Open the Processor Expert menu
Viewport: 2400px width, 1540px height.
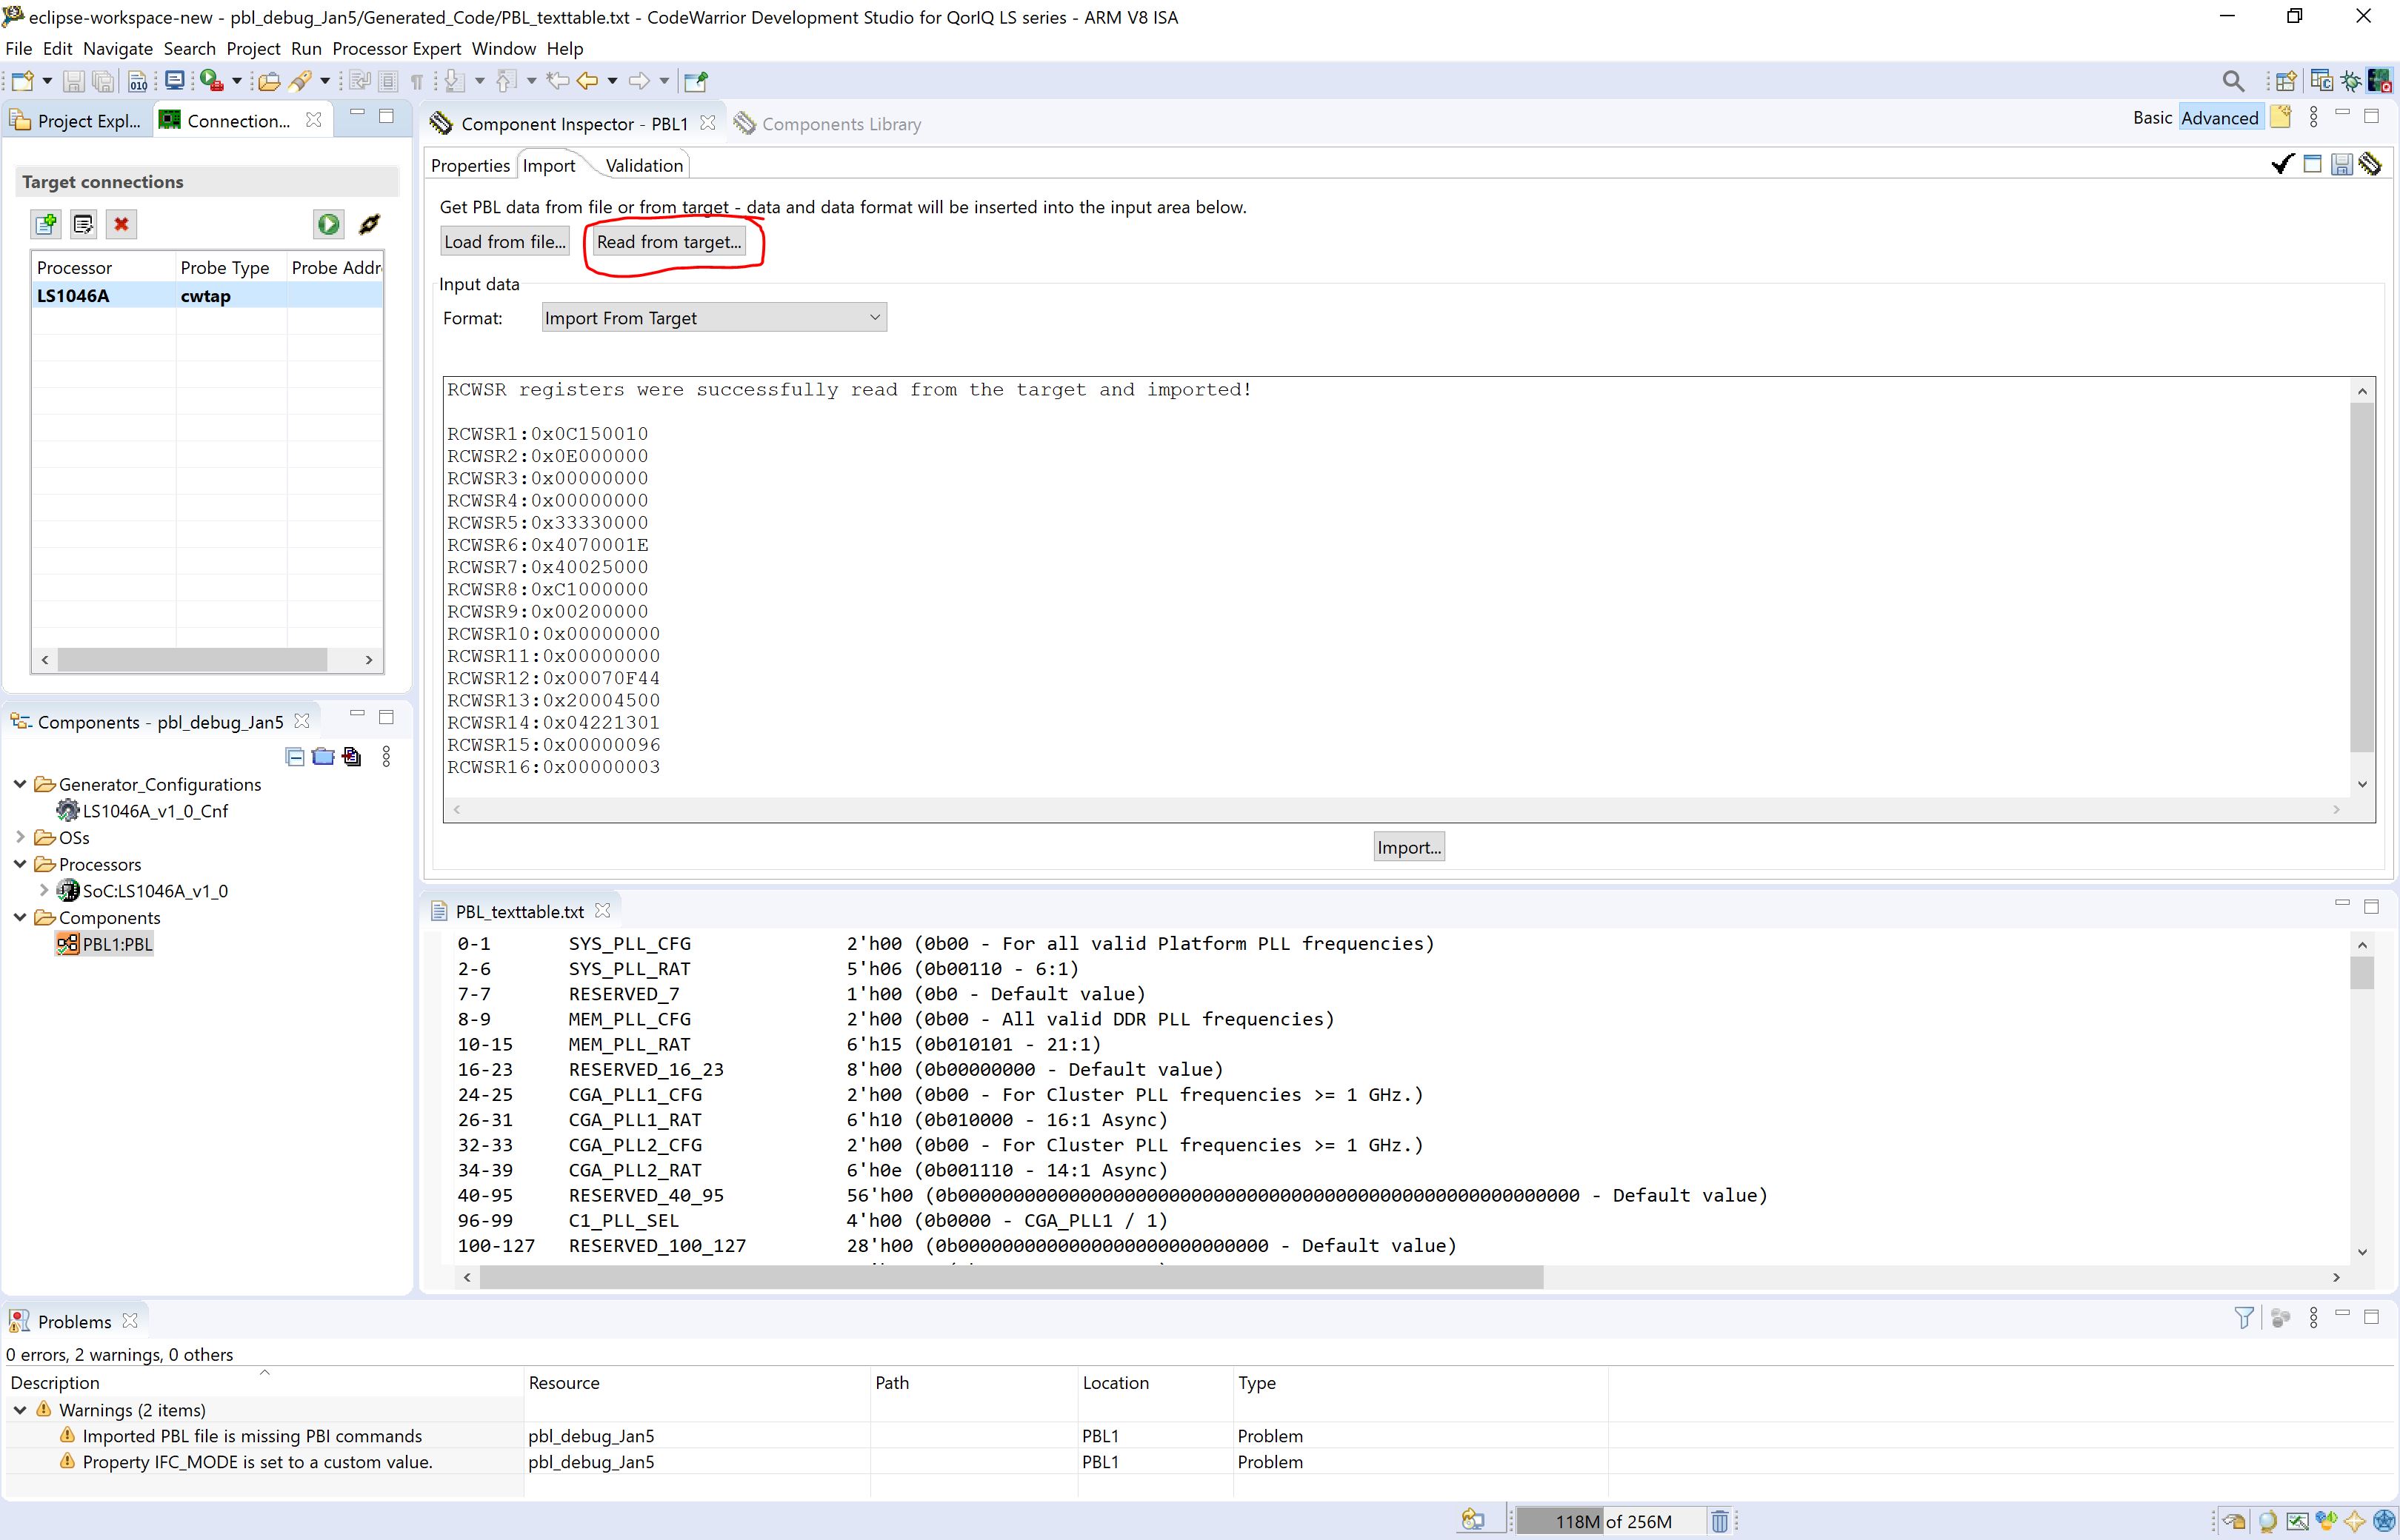click(396, 48)
